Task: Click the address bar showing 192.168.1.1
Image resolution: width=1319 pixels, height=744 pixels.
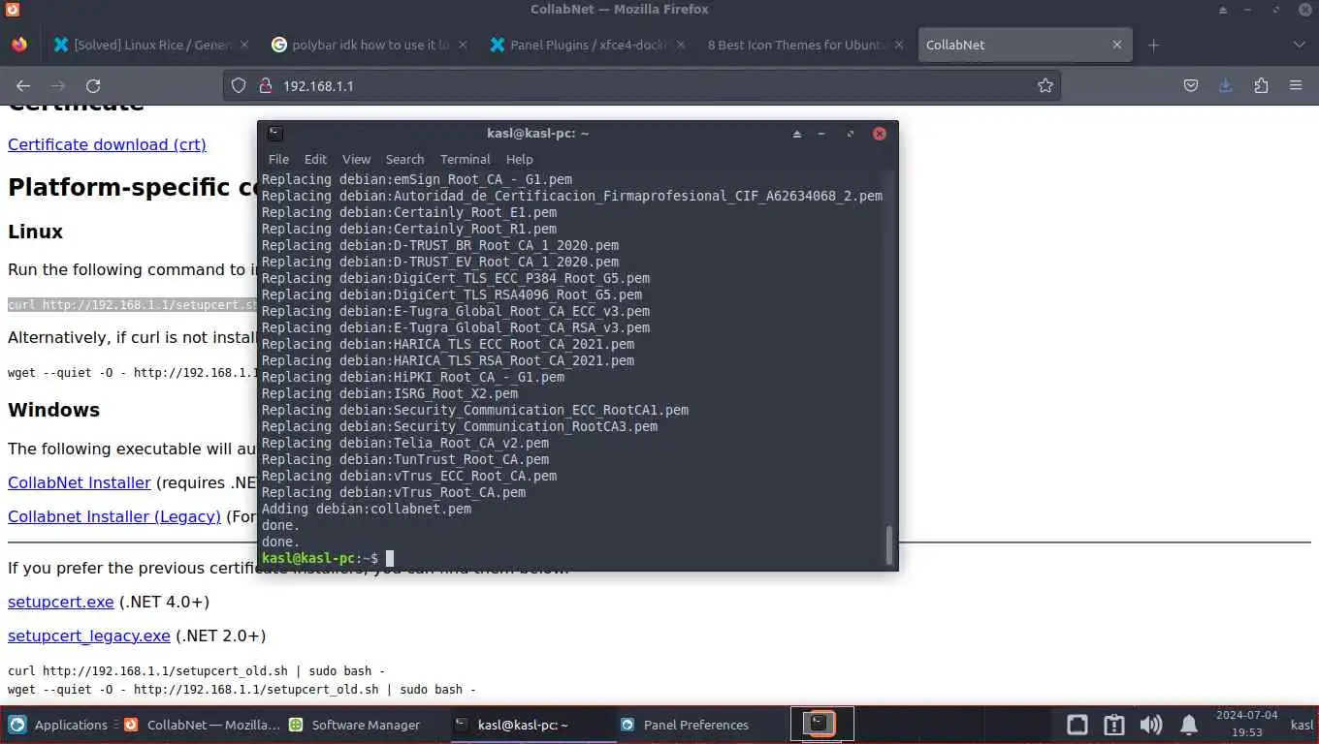Action: point(640,85)
